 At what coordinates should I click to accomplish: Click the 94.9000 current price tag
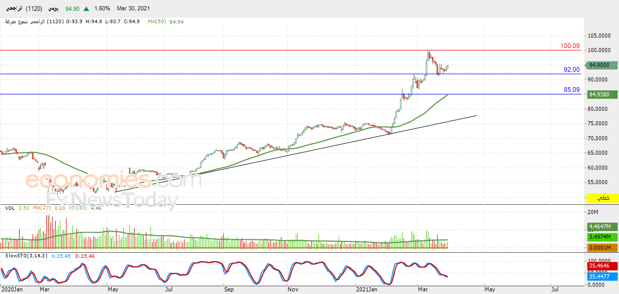tap(601, 65)
